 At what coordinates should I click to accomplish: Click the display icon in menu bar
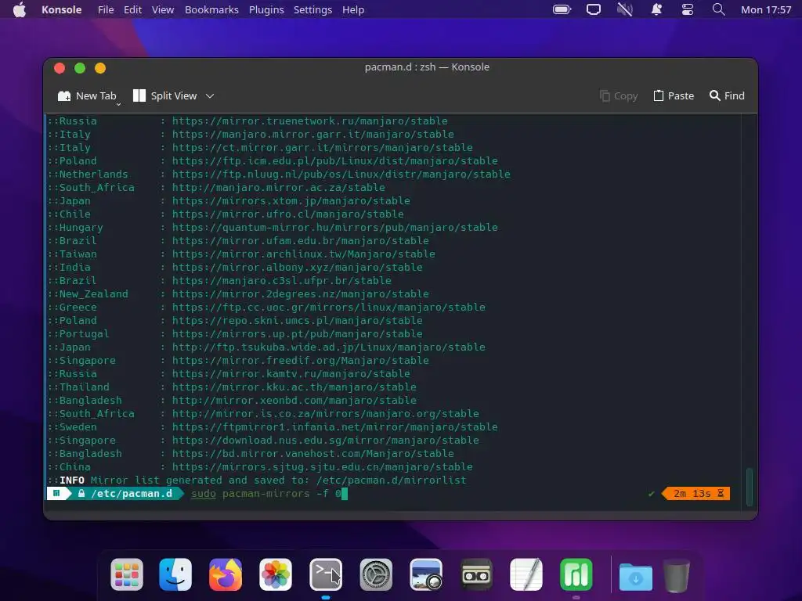[x=594, y=9]
